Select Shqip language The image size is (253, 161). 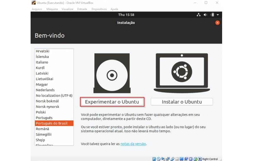(x=54, y=140)
